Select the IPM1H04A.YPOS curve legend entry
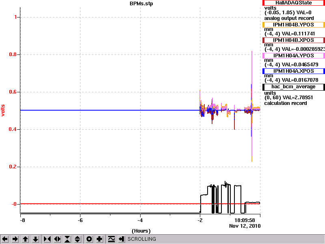Image resolution: width=325 pixels, height=244 pixels. [x=293, y=56]
